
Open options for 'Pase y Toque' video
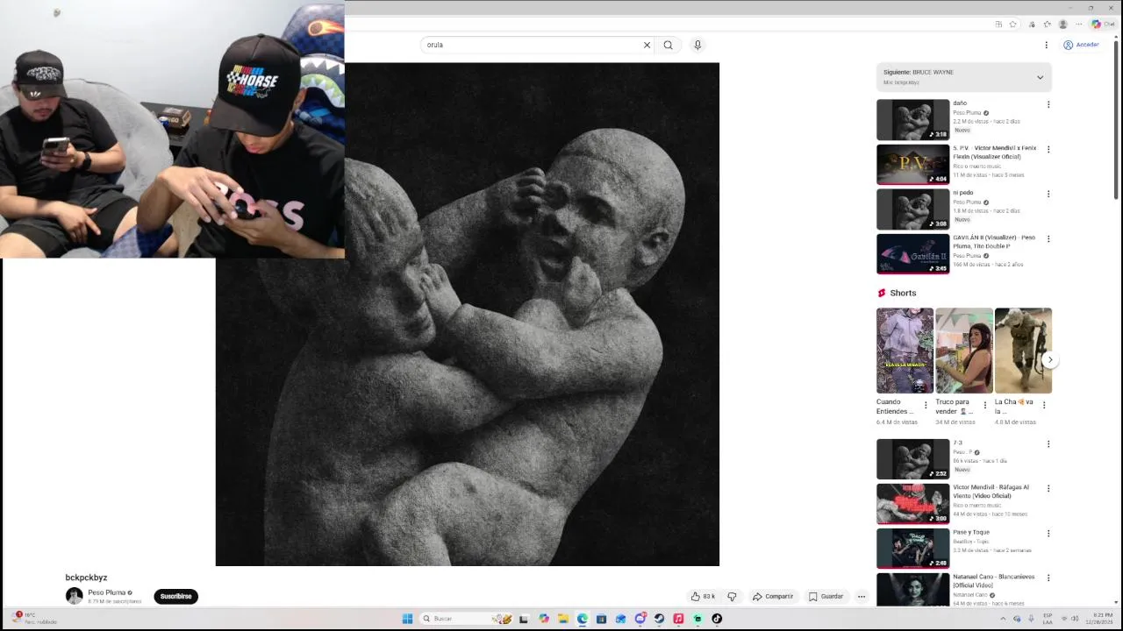(1048, 534)
